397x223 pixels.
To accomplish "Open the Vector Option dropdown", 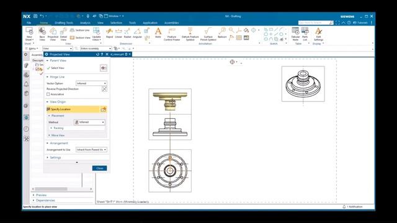I will [91, 83].
